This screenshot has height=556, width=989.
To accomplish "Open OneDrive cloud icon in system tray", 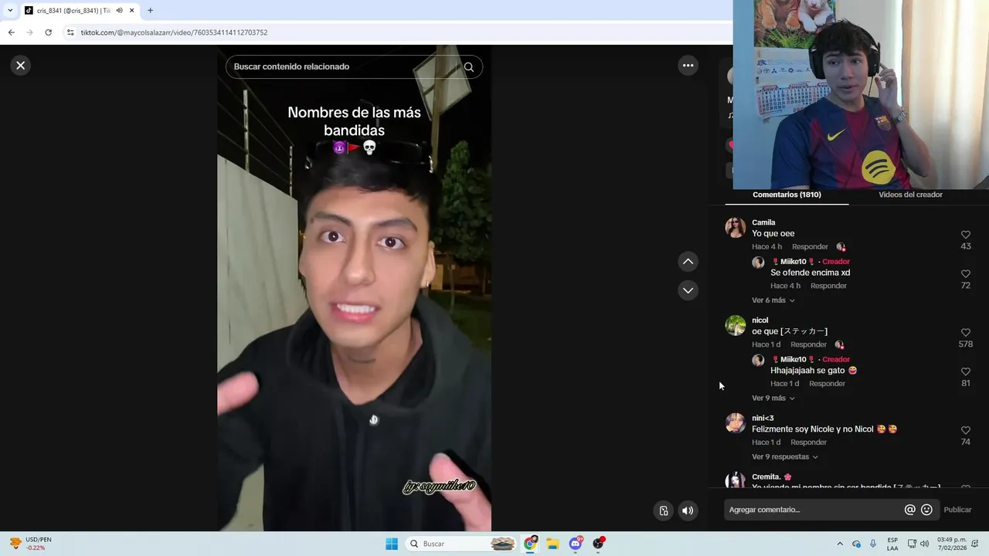I will [x=856, y=544].
